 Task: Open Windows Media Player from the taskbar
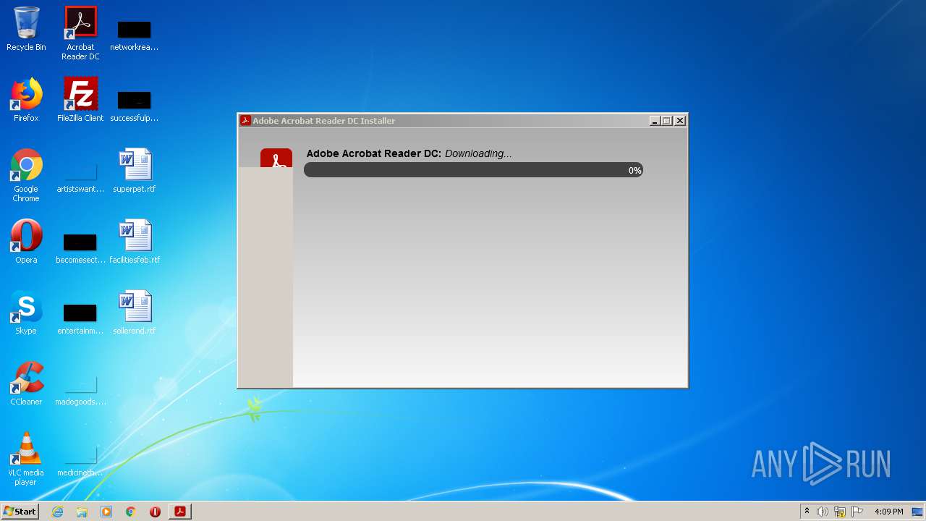click(x=106, y=512)
